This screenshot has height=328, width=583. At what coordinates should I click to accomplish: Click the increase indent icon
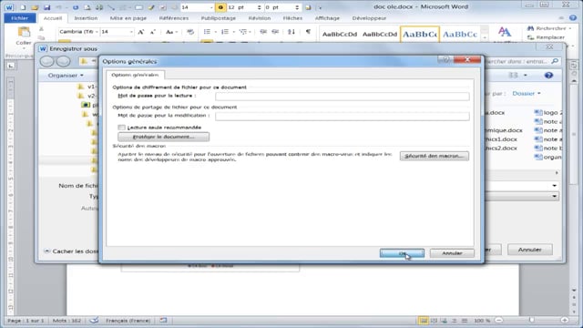[275, 32]
